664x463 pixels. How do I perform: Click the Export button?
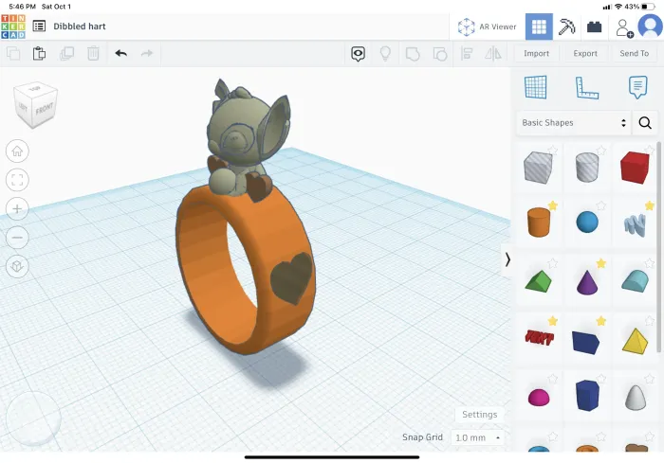(585, 53)
